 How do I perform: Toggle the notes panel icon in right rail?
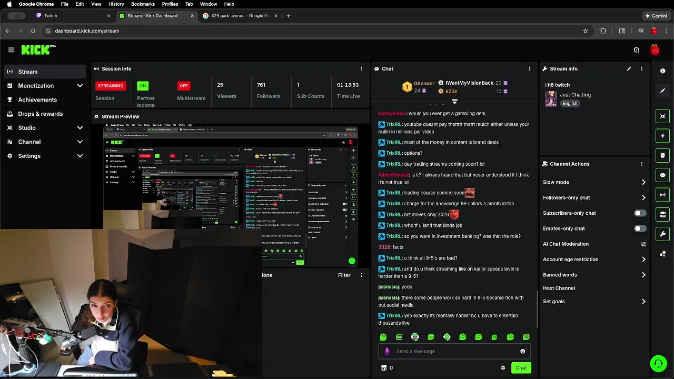tap(662, 155)
